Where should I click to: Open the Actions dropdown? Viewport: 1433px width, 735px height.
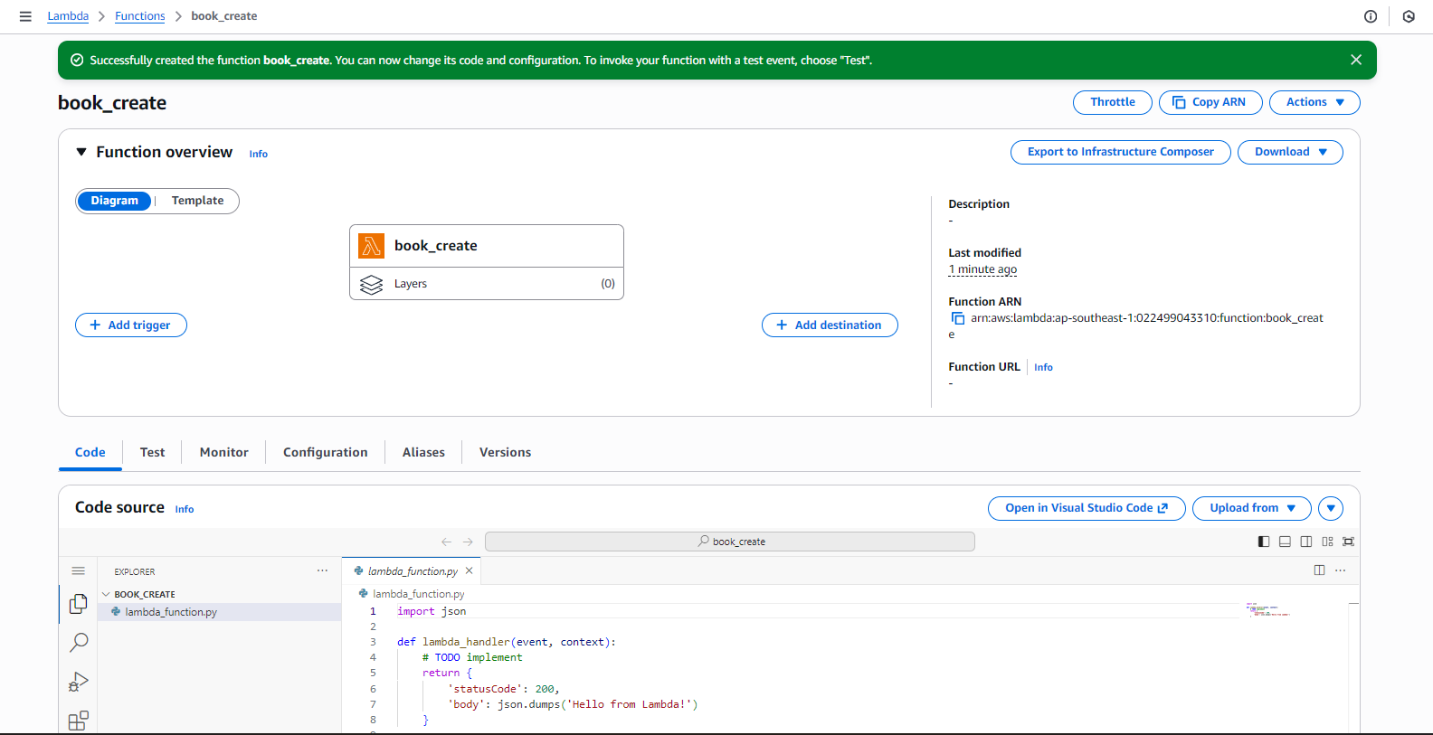[1314, 102]
